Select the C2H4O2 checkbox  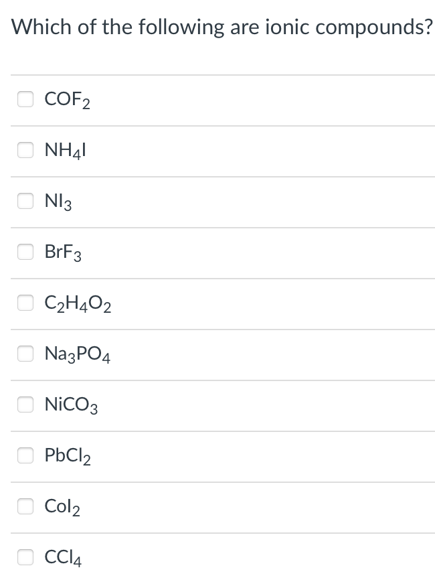25,303
